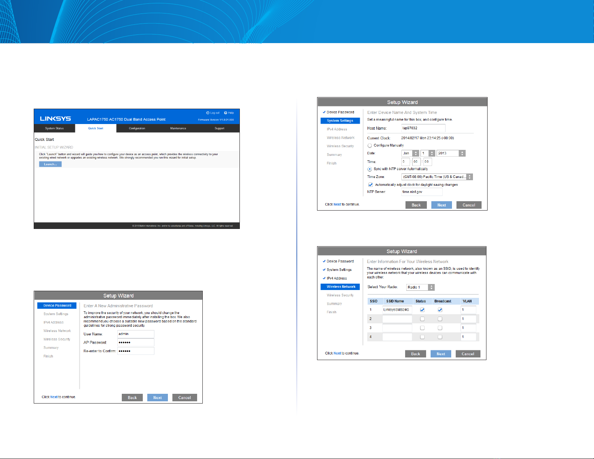
Task: Open the Maintenance tab
Action: pyautogui.click(x=178, y=129)
